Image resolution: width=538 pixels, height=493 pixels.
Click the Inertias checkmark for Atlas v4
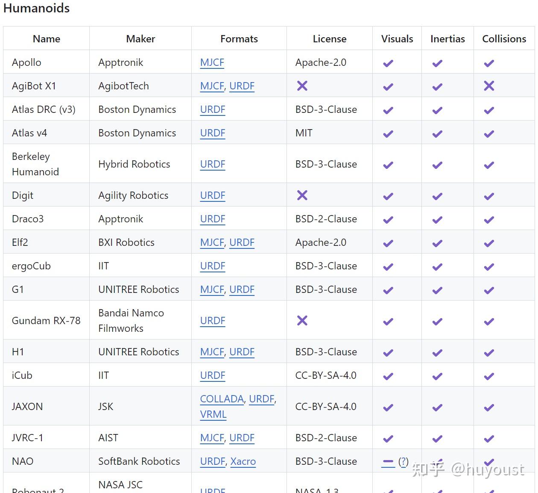click(x=437, y=134)
